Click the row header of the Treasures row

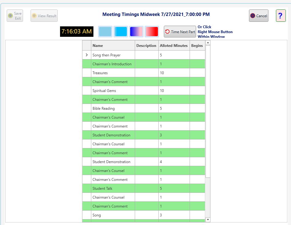87,73
